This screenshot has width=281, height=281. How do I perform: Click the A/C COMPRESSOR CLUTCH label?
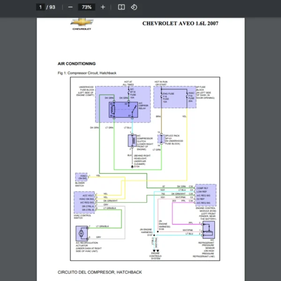[x=145, y=142]
